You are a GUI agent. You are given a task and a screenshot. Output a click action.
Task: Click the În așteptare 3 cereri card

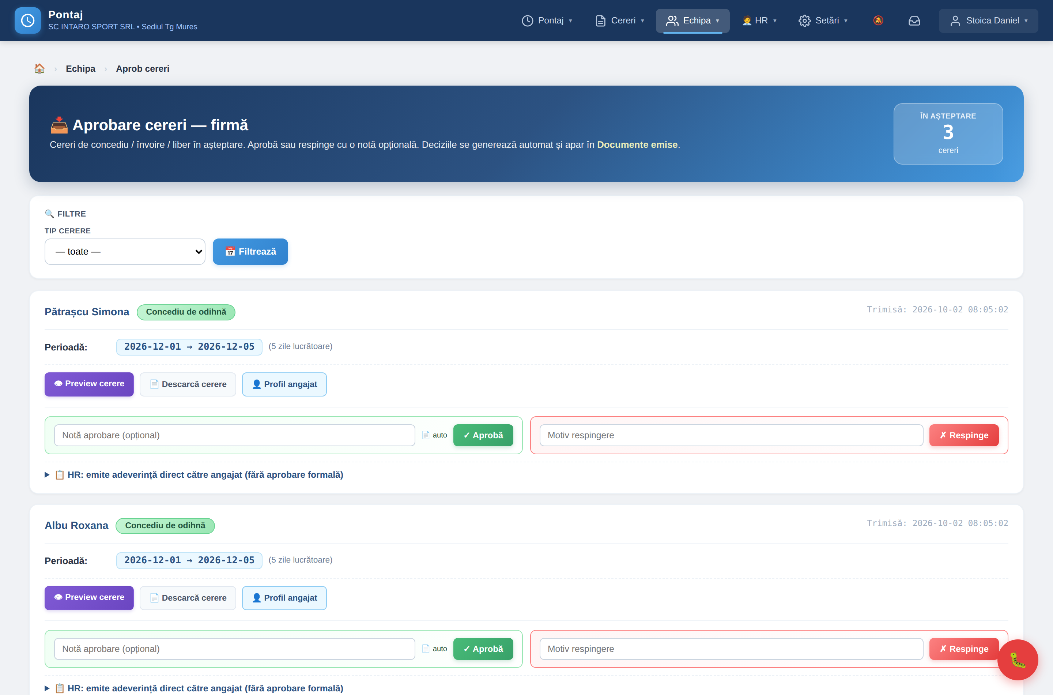[x=948, y=134]
